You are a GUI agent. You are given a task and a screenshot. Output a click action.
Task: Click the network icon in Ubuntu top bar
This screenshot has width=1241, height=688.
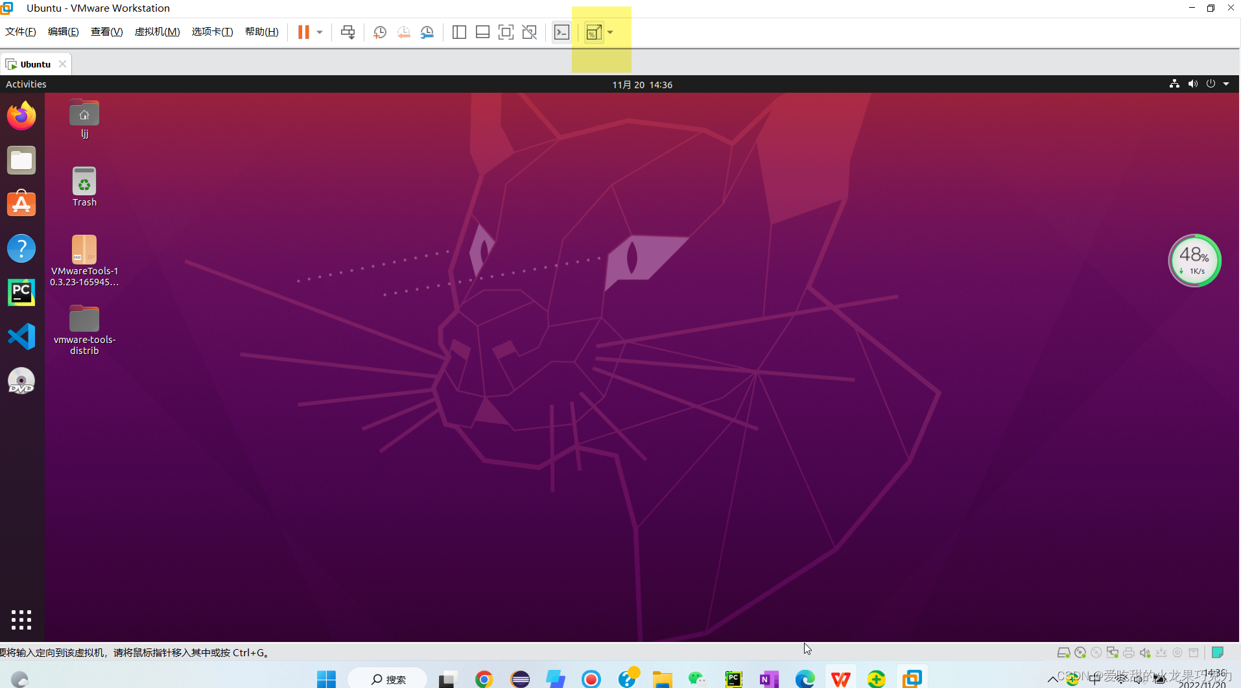1174,84
